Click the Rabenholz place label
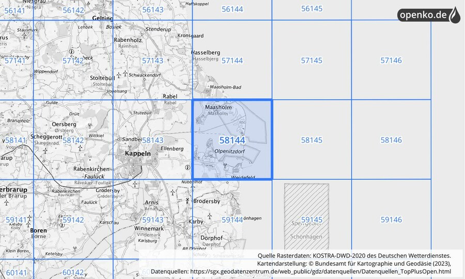465x279 pixels. click(128, 40)
